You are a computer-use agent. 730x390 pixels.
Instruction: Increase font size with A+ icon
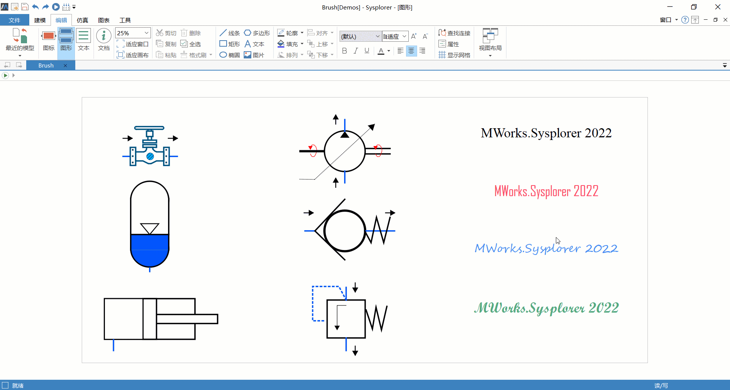(414, 36)
